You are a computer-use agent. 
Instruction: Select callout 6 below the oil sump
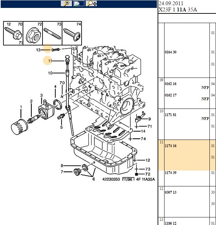pos(94,179)
